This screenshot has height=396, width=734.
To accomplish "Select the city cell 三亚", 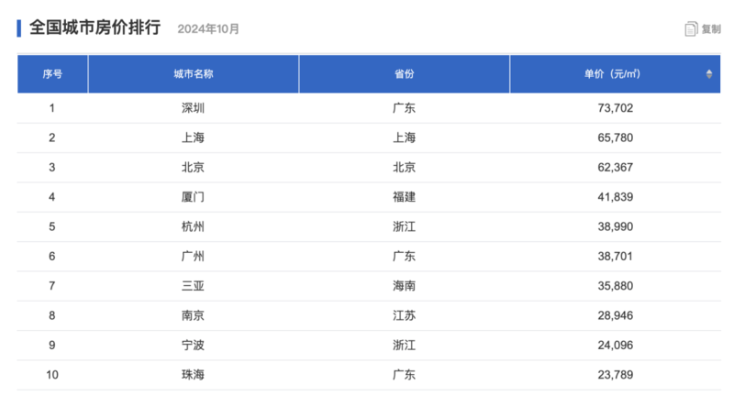I will pos(193,286).
